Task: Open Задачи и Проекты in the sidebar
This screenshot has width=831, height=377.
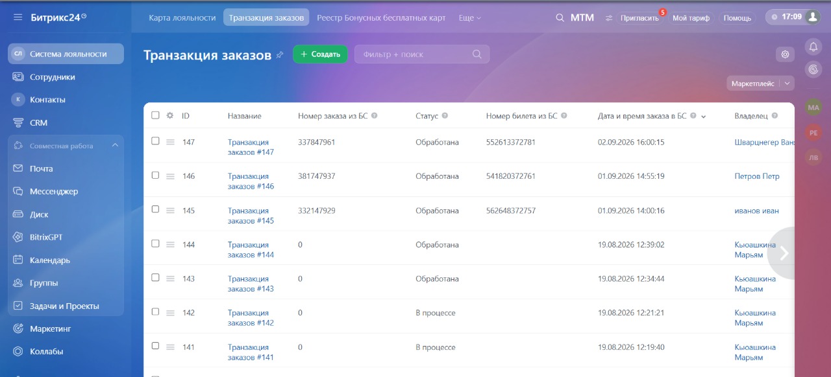Action: (66, 306)
